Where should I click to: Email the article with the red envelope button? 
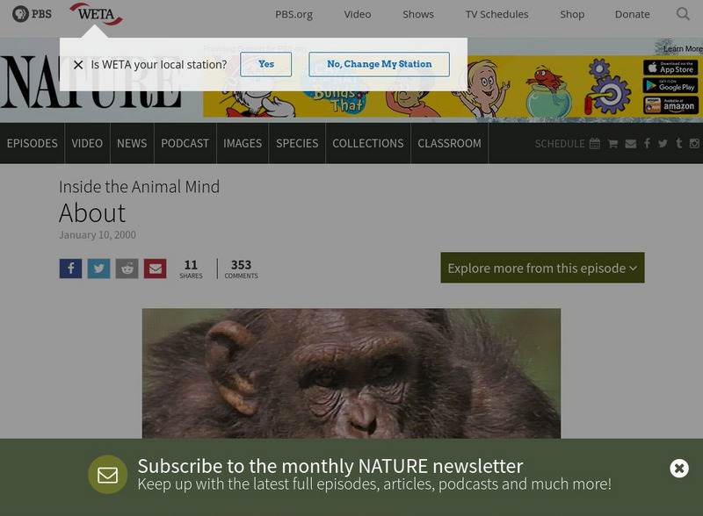156,269
